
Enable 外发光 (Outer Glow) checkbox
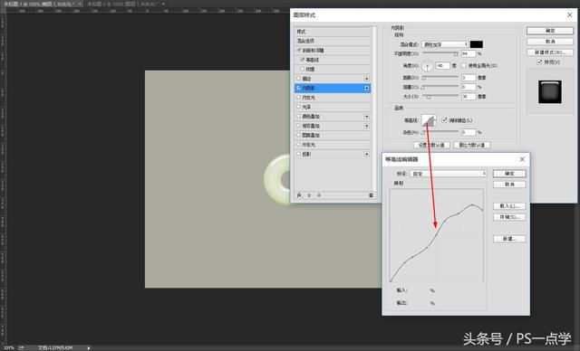tap(299, 145)
